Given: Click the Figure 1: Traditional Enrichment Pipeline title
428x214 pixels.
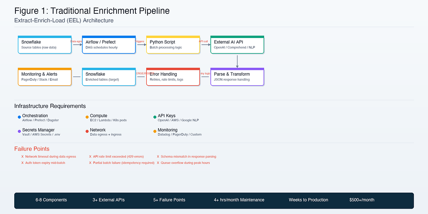Looking at the screenshot, I should (x=92, y=11).
